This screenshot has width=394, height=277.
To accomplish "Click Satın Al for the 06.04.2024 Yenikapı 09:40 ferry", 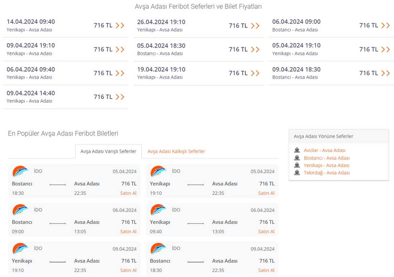I will [266, 231].
